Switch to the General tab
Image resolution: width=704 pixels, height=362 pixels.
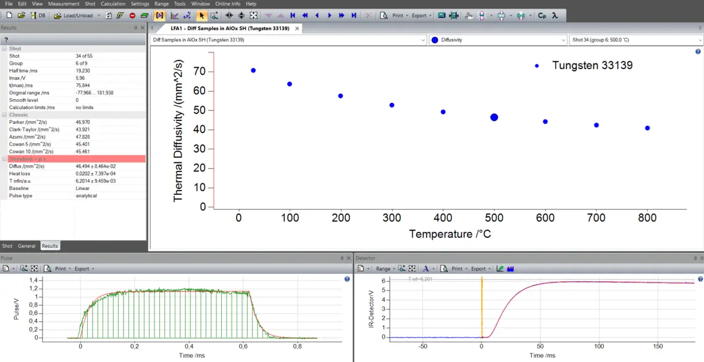[x=27, y=246]
